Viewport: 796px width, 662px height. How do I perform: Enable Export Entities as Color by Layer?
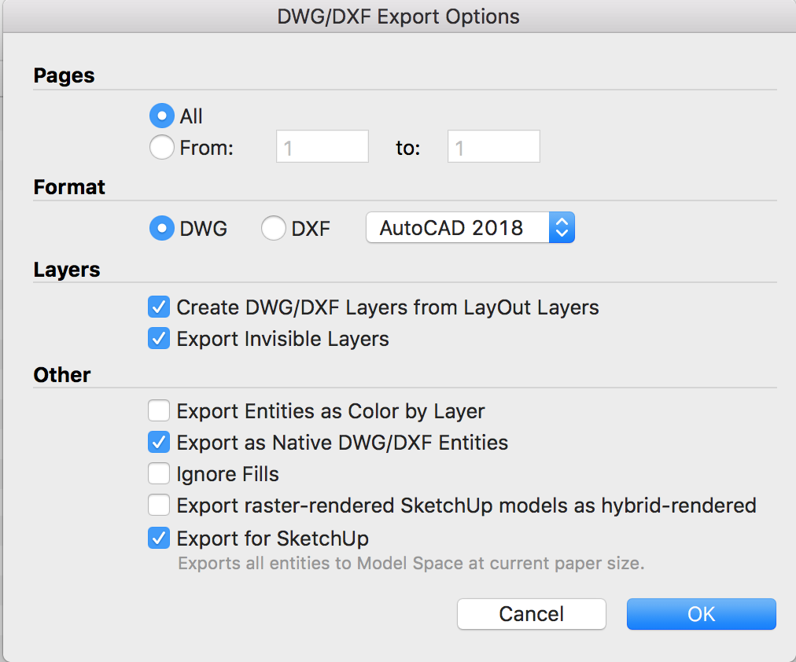[x=159, y=411]
